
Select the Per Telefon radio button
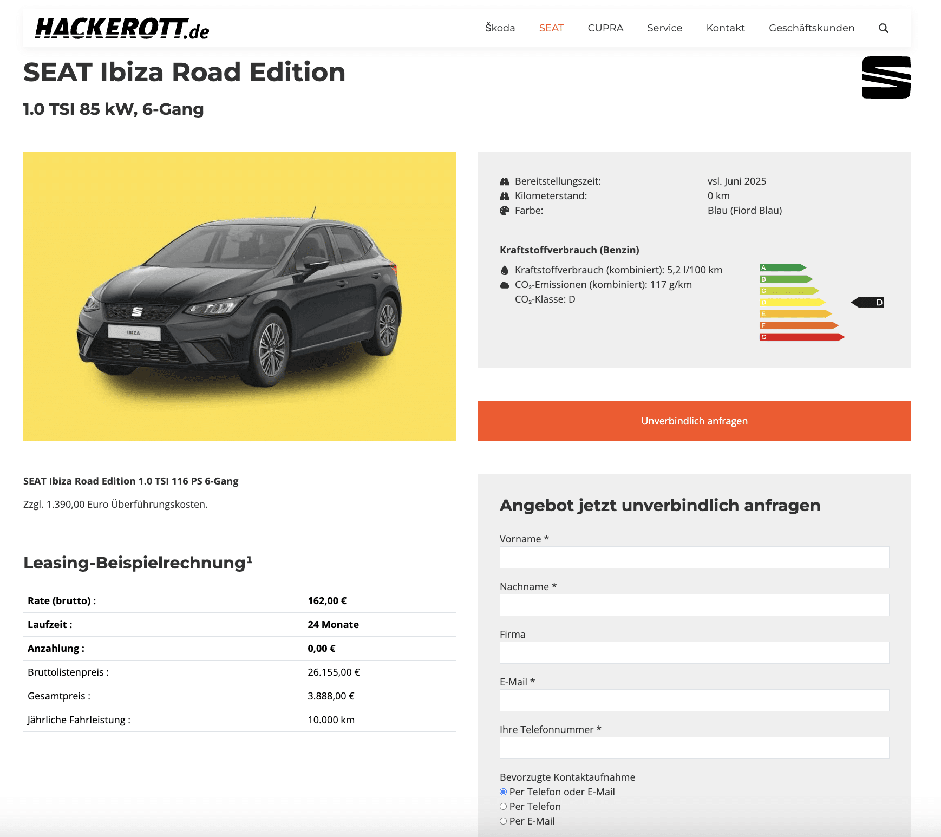(504, 807)
